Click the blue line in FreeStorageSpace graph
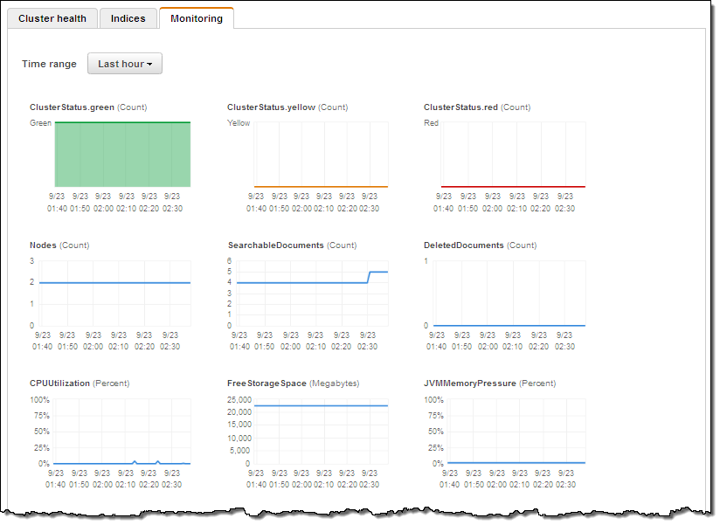This screenshot has height=525, width=720. [x=321, y=405]
